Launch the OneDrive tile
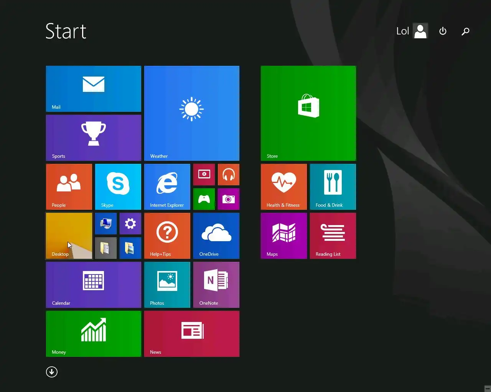 (x=216, y=236)
